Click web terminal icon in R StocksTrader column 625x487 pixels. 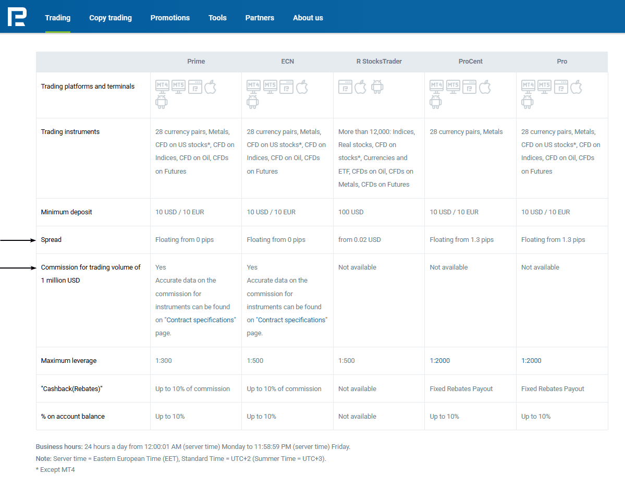pyautogui.click(x=345, y=87)
